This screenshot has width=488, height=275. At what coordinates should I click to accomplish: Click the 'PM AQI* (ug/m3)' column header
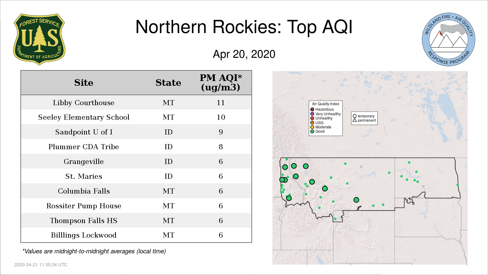click(221, 82)
